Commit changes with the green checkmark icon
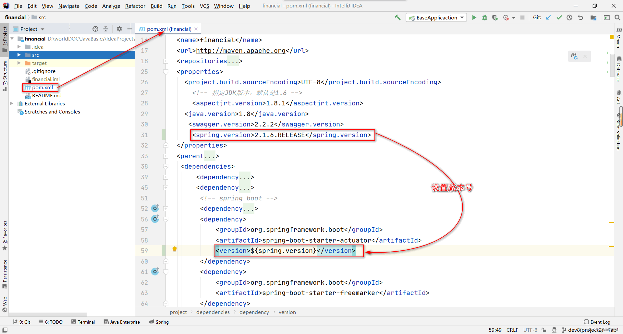Image resolution: width=623 pixels, height=334 pixels. pyautogui.click(x=559, y=18)
